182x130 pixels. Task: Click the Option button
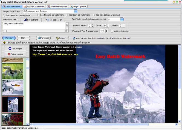[60, 38]
